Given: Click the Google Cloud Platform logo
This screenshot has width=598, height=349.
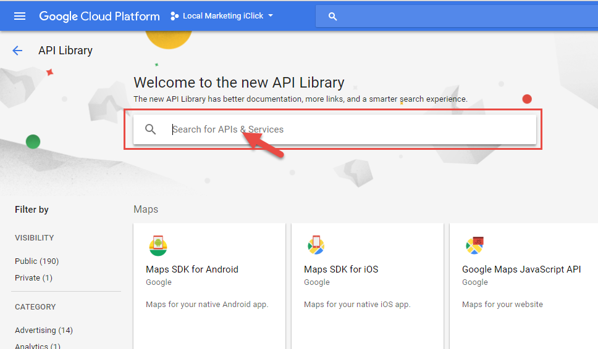Looking at the screenshot, I should [99, 16].
